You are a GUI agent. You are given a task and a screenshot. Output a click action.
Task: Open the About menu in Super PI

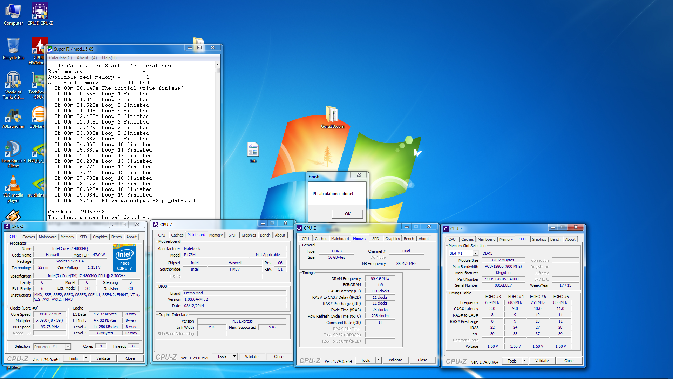click(87, 58)
